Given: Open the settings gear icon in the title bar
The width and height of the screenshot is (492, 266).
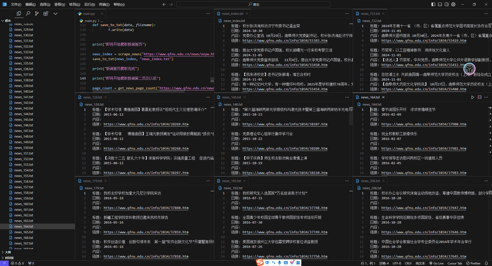Looking at the screenshot, I should (x=453, y=4).
